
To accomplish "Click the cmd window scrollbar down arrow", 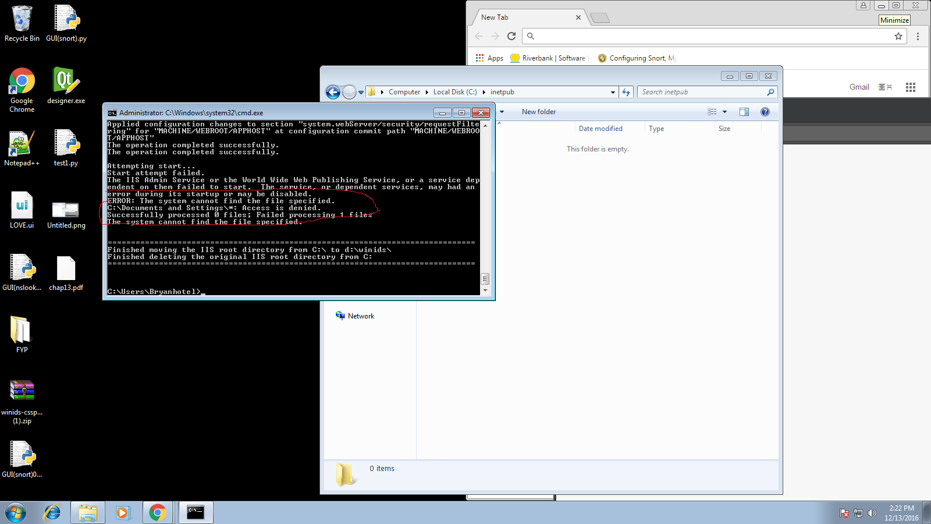I will click(x=485, y=290).
